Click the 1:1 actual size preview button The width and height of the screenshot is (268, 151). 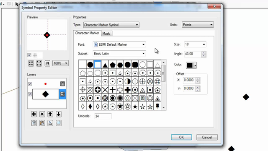47,63
